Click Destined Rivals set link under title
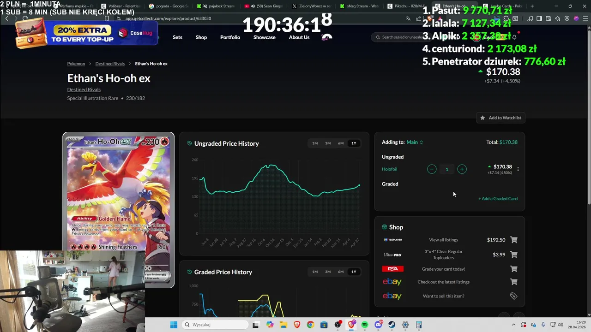The height and width of the screenshot is (332, 591). pyautogui.click(x=84, y=89)
